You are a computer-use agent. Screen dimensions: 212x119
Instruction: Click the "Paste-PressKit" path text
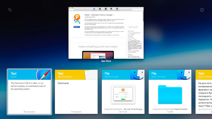pos(181,109)
